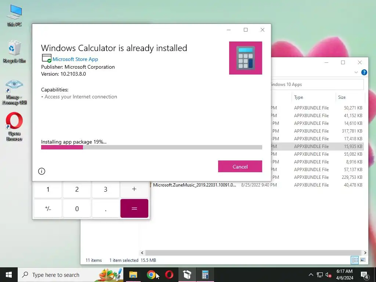Click calculator plus operator button
This screenshot has width=376, height=282.
pos(134,189)
